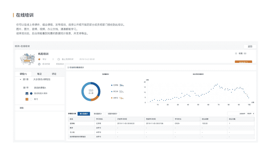Image resolution: width=271 pixels, height=158 pixels.
Task: Switch to the 评论 tab
Action: 54,74
